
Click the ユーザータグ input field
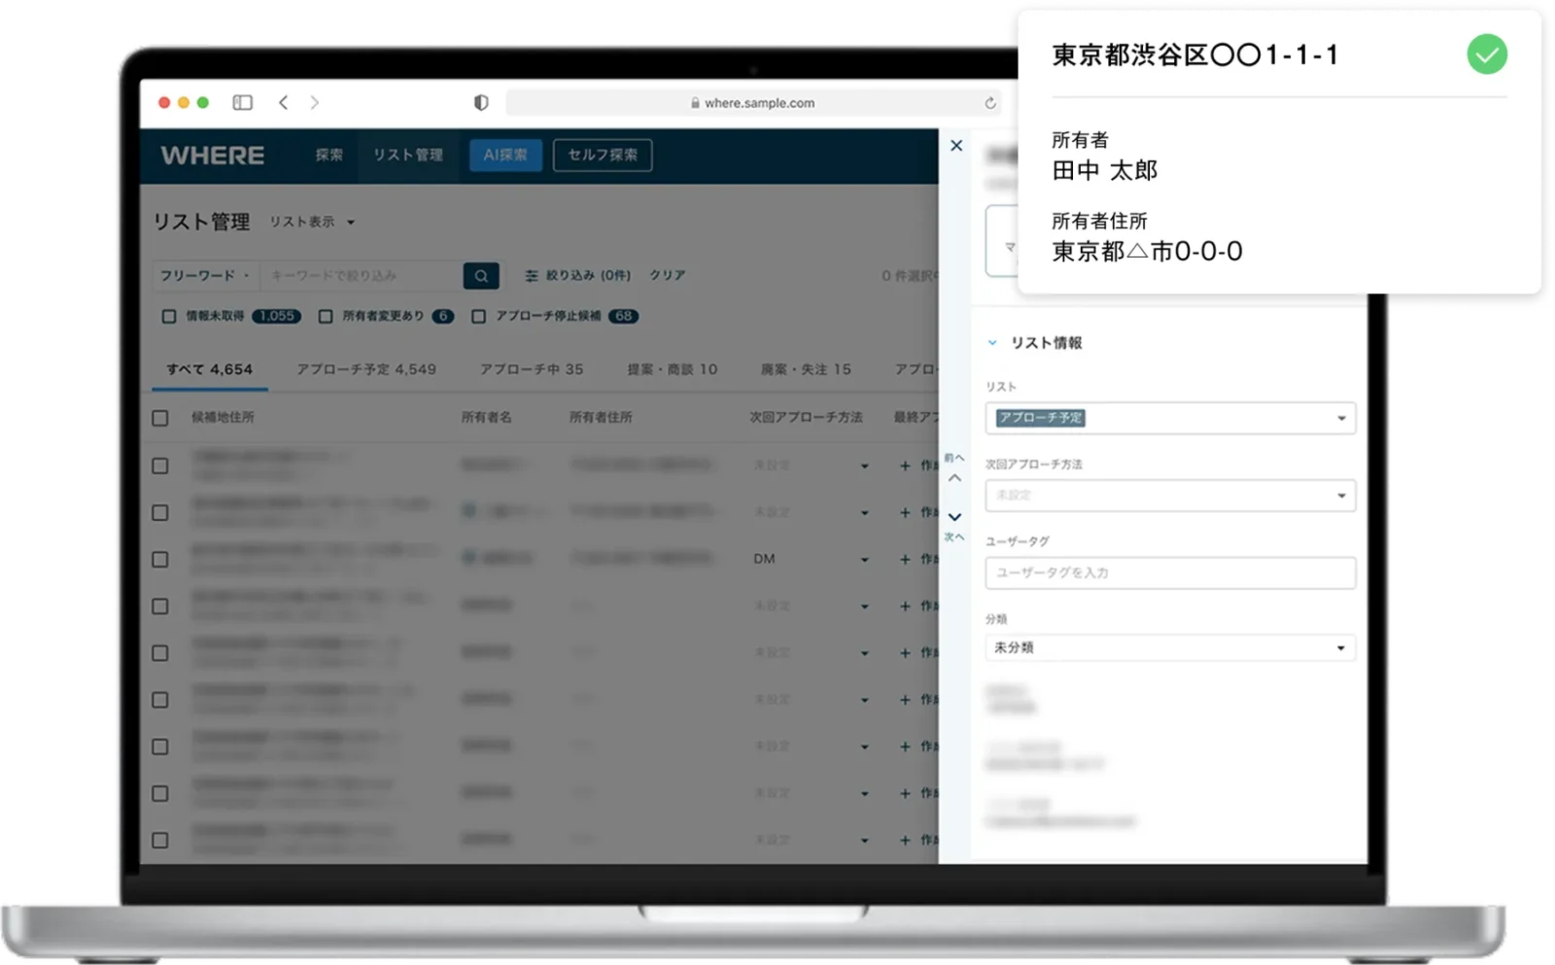pyautogui.click(x=1170, y=573)
